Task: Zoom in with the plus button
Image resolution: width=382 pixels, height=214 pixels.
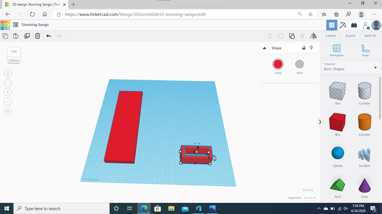Action: 8,93
